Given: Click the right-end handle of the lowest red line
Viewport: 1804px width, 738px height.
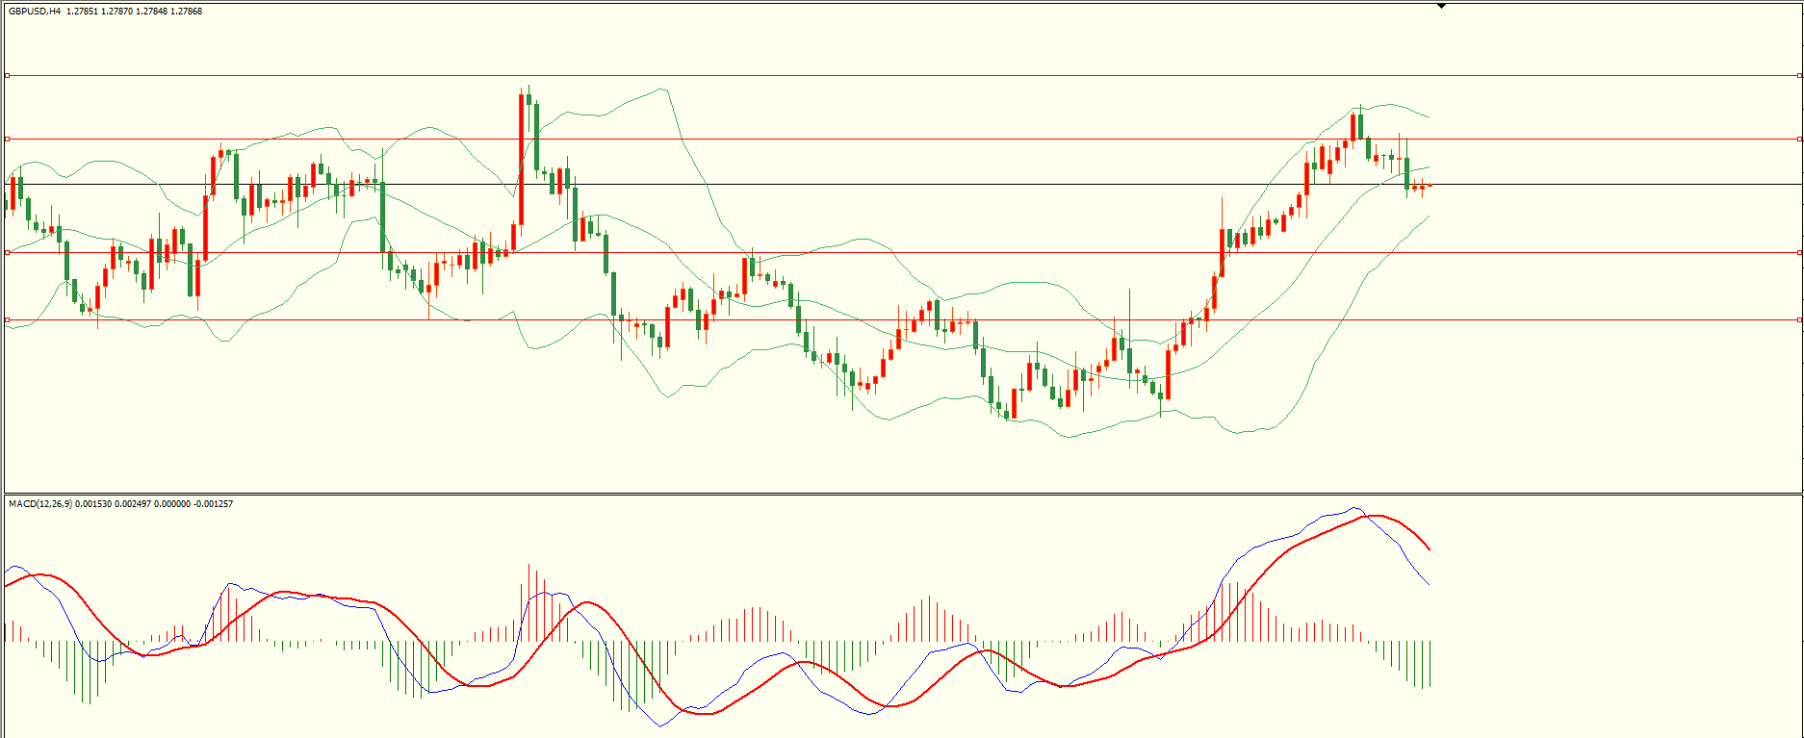Looking at the screenshot, I should pyautogui.click(x=1799, y=319).
